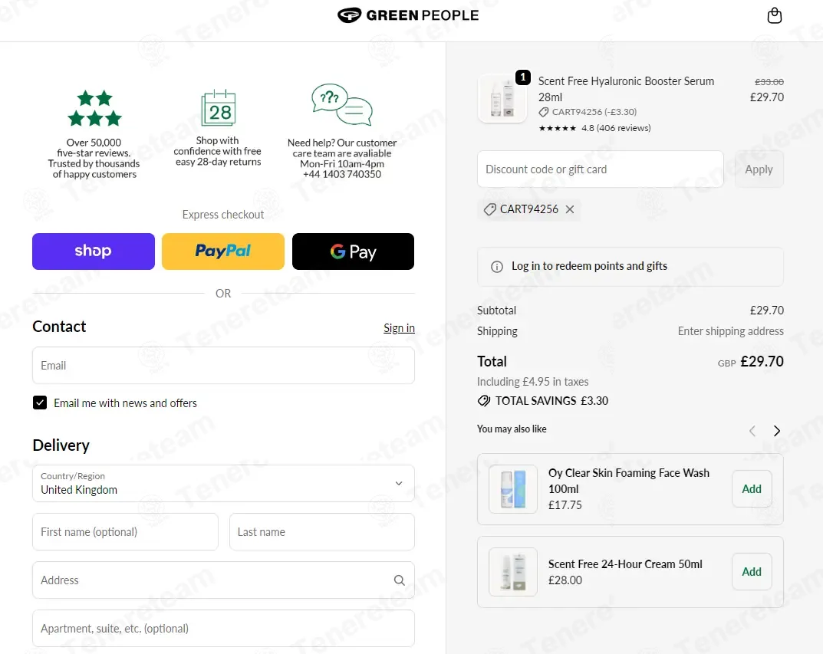
Task: Pay with Shop Pay express button
Action: 94,251
